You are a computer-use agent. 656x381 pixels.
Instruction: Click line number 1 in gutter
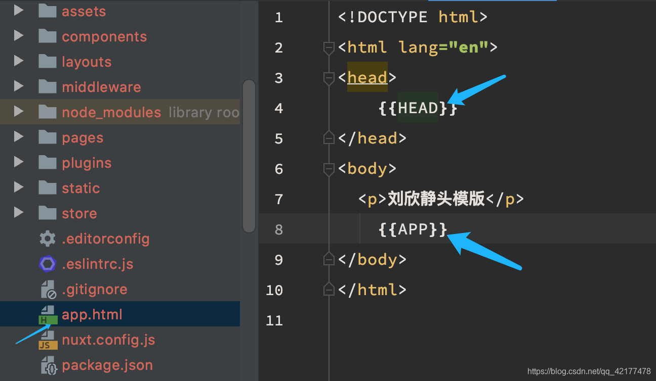coord(279,18)
